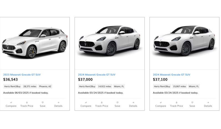Viewport: 221px width, 129px height.
Task: Click the photo of the $37,000 Grecale
Action: pyautogui.click(x=109, y=42)
